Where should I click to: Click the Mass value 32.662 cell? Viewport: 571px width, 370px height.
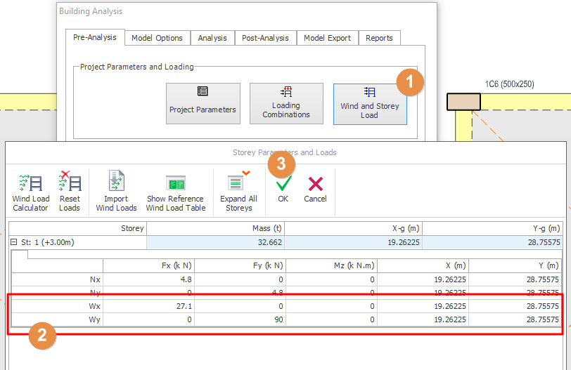coord(215,242)
